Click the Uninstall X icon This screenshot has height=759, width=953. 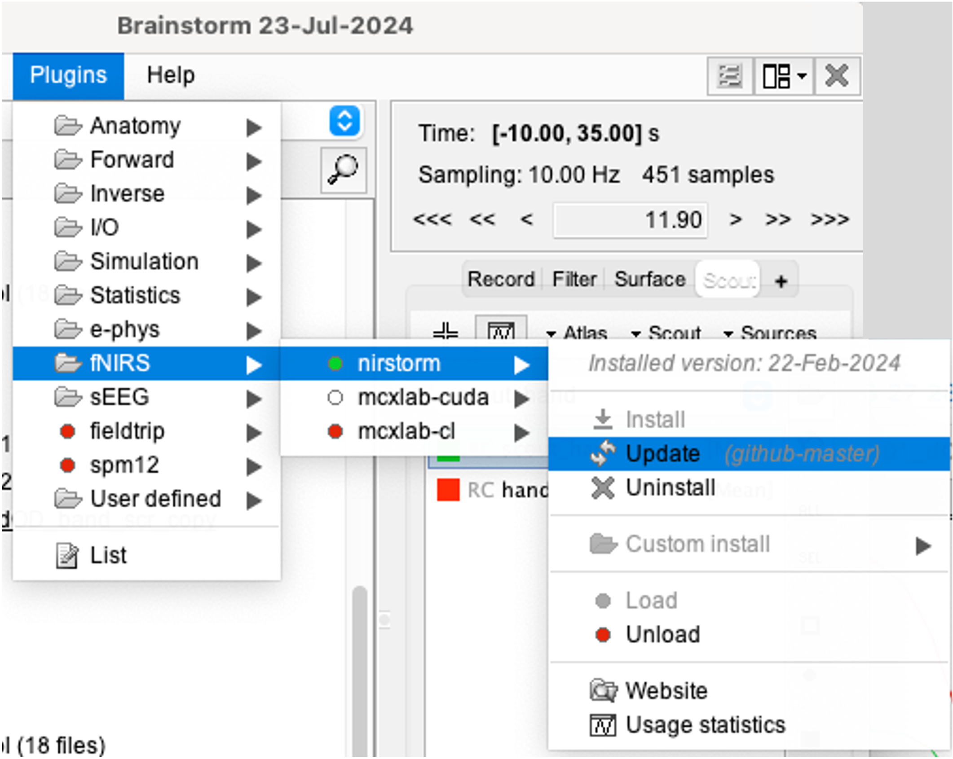pyautogui.click(x=603, y=488)
